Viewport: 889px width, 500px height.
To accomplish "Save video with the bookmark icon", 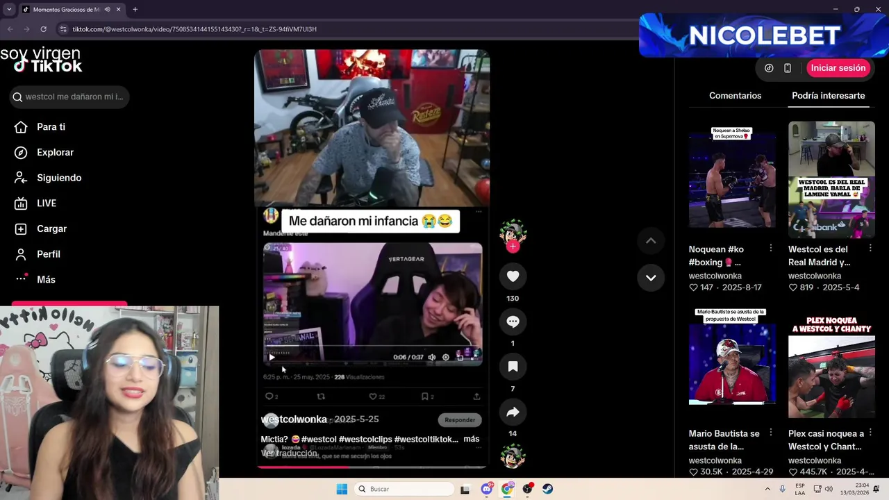I will [x=513, y=367].
